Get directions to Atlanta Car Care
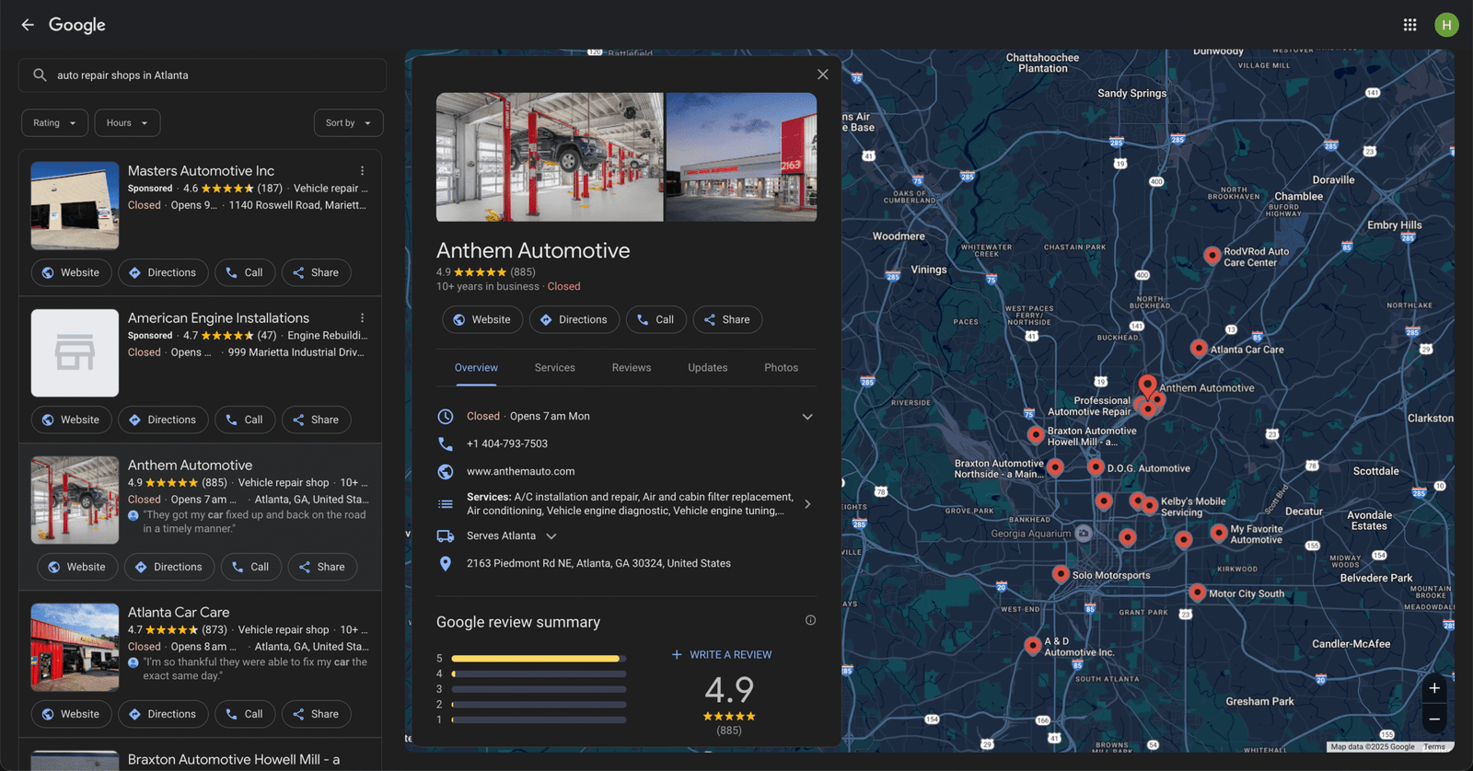This screenshot has height=771, width=1473. click(x=163, y=714)
